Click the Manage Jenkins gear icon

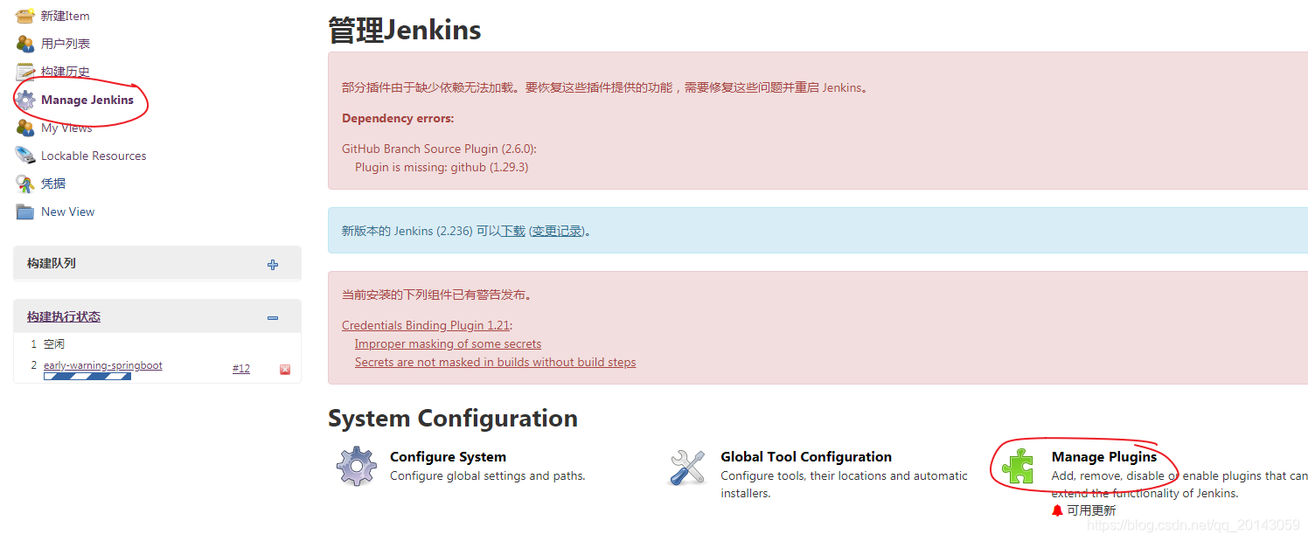click(x=25, y=100)
